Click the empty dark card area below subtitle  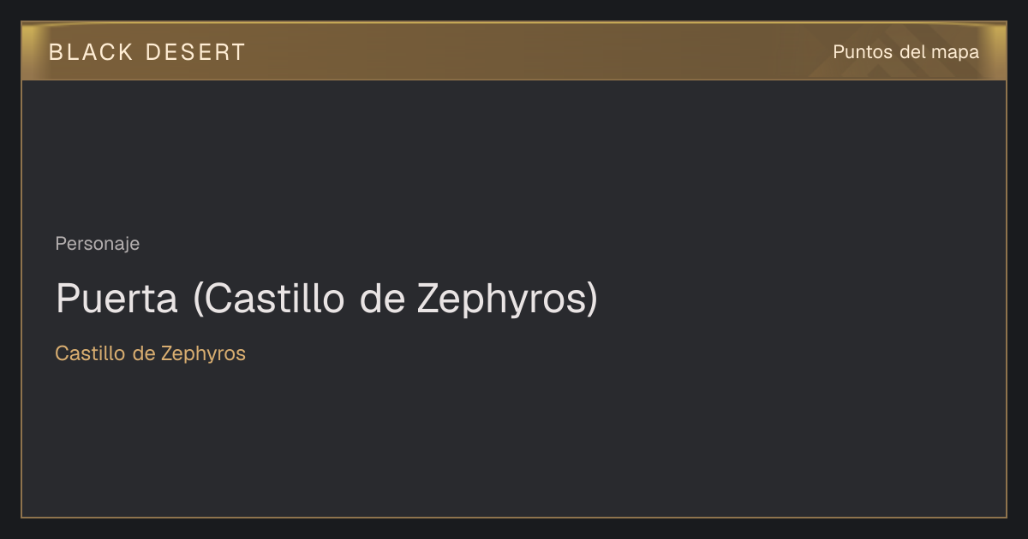514,441
